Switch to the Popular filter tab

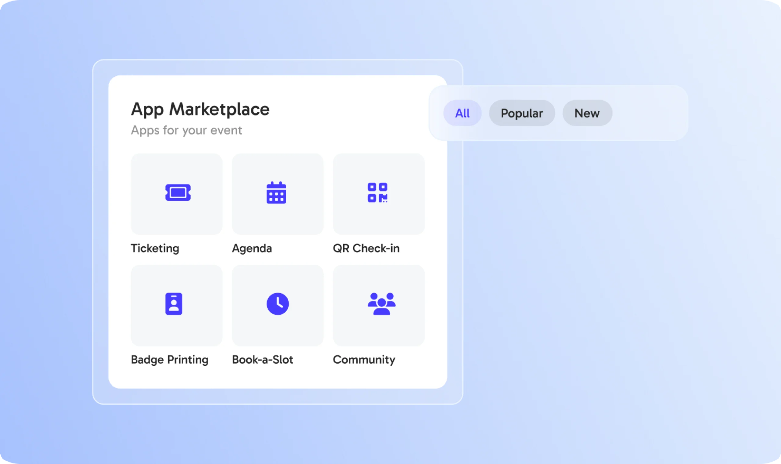[x=522, y=113]
